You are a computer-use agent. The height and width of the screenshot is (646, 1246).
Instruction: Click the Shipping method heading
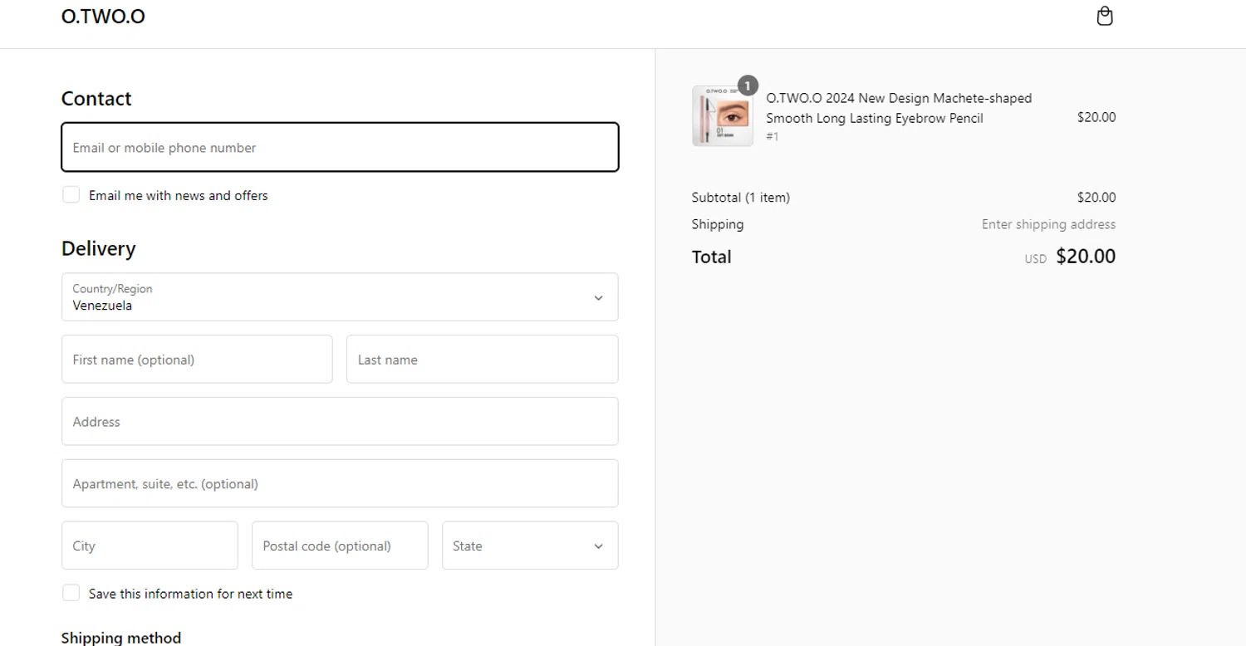tap(121, 638)
